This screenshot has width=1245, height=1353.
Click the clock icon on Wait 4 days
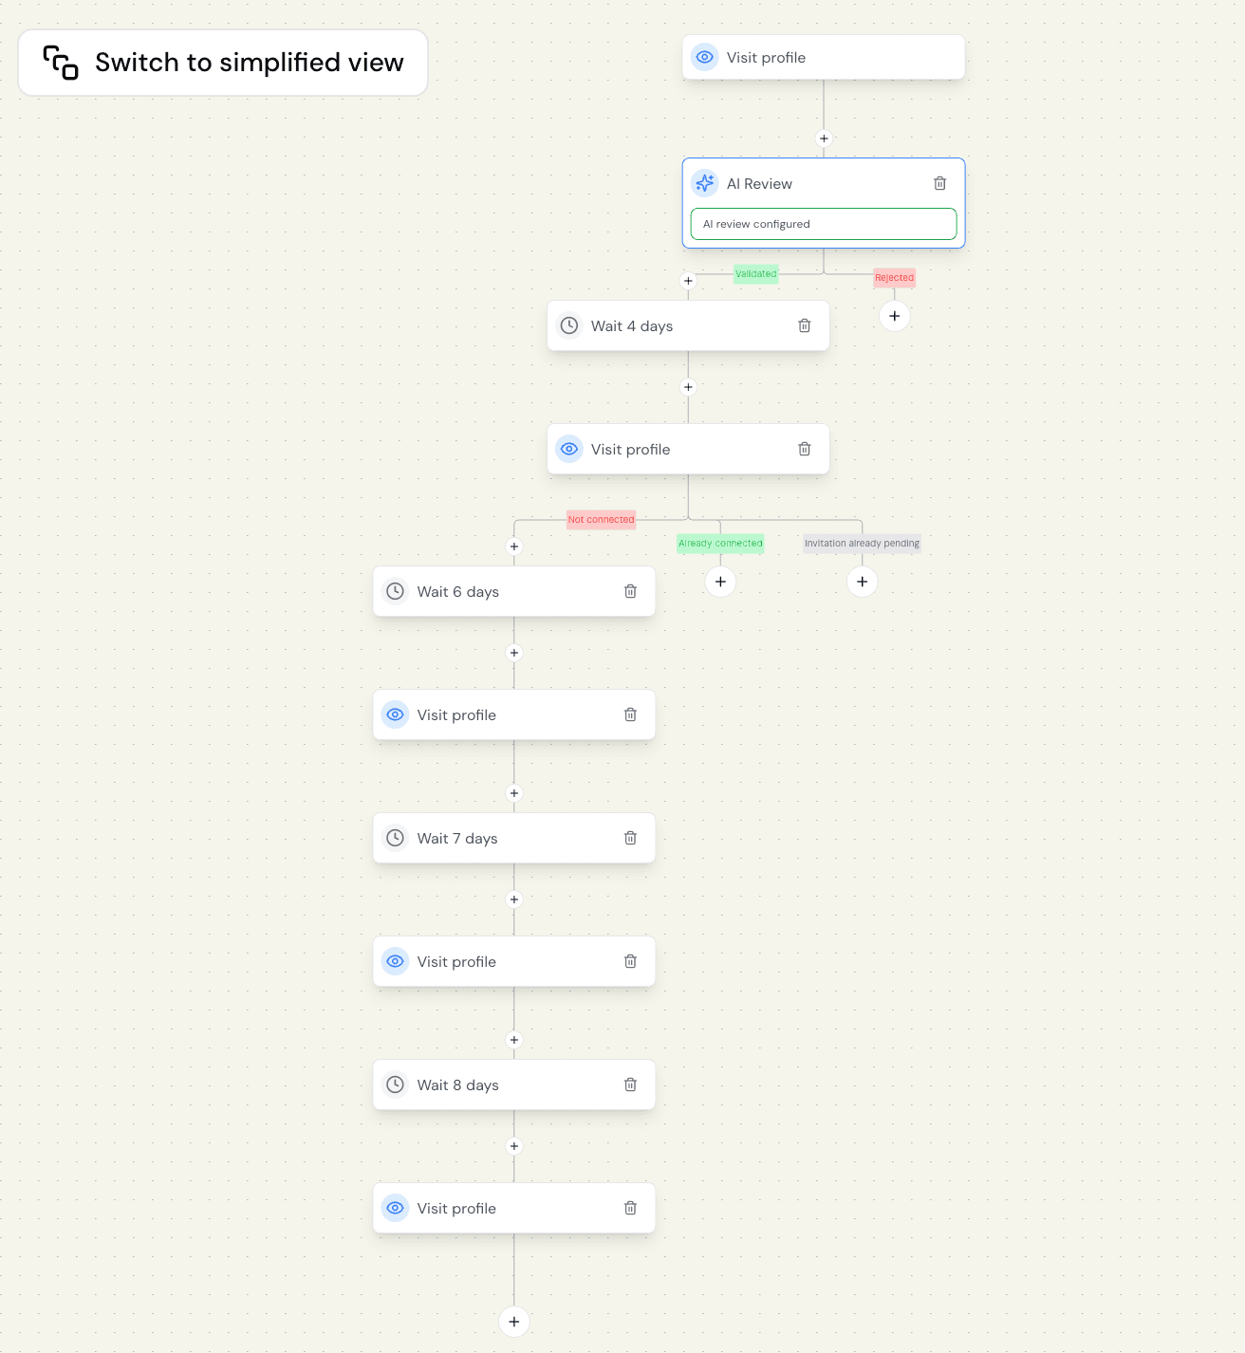[569, 325]
